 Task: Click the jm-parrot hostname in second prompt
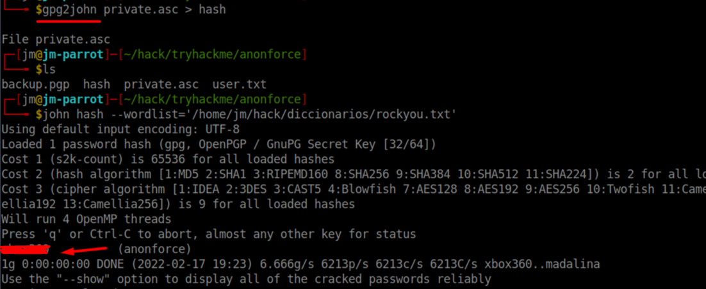coord(72,55)
